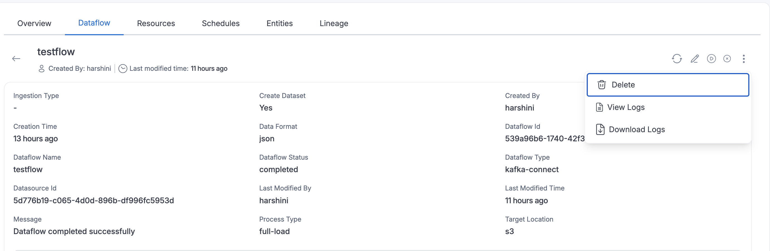The image size is (770, 251).
Task: Click the Download Logs option
Action: (x=637, y=129)
